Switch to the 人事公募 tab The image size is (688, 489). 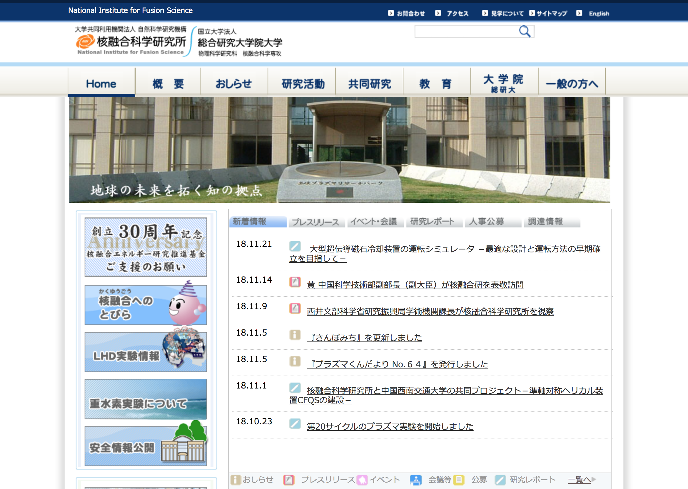pos(493,222)
